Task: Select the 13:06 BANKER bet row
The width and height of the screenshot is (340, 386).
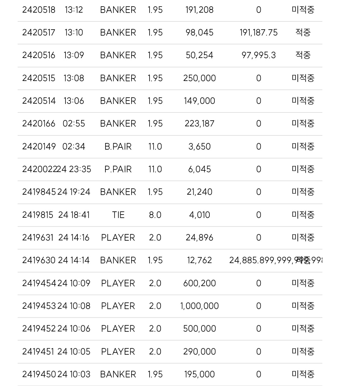Action: [x=170, y=101]
